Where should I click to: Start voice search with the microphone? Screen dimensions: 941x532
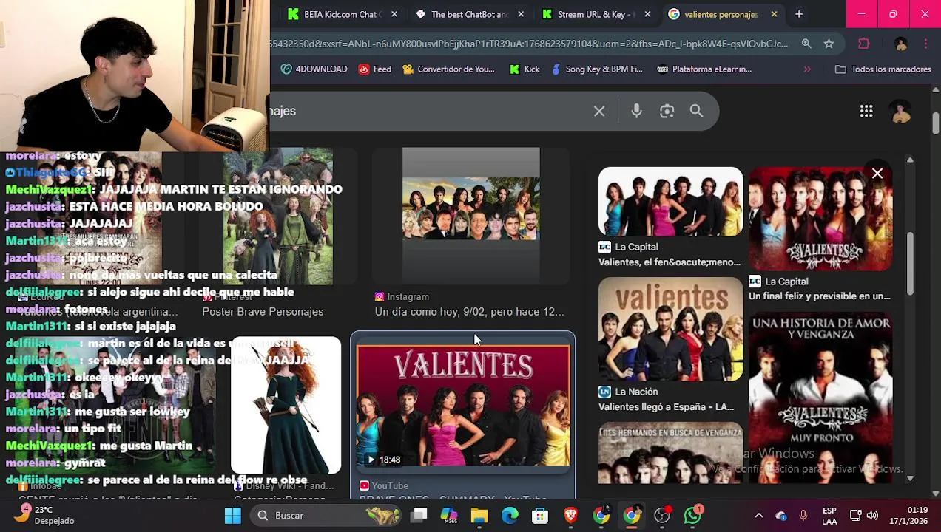636,111
